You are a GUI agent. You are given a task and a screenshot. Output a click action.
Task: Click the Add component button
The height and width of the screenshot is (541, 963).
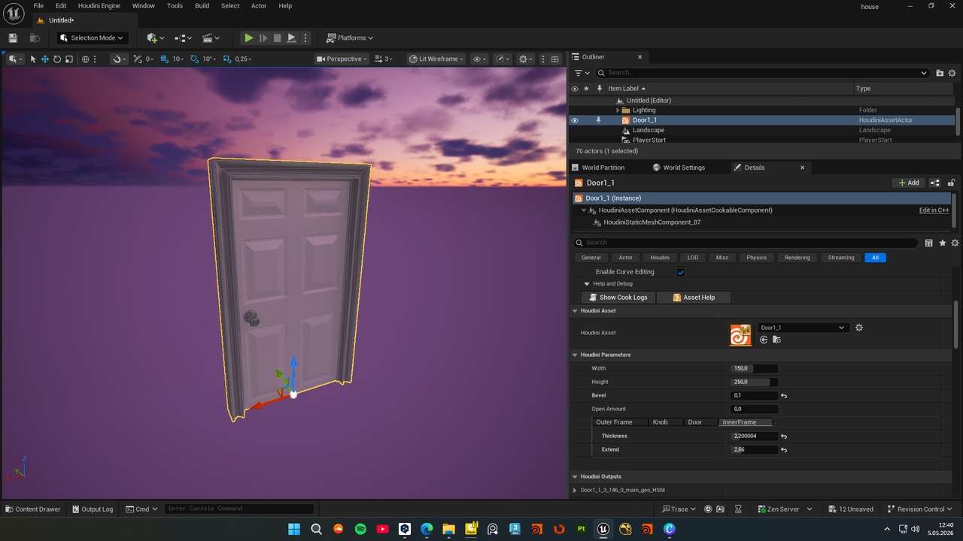pyautogui.click(x=909, y=183)
